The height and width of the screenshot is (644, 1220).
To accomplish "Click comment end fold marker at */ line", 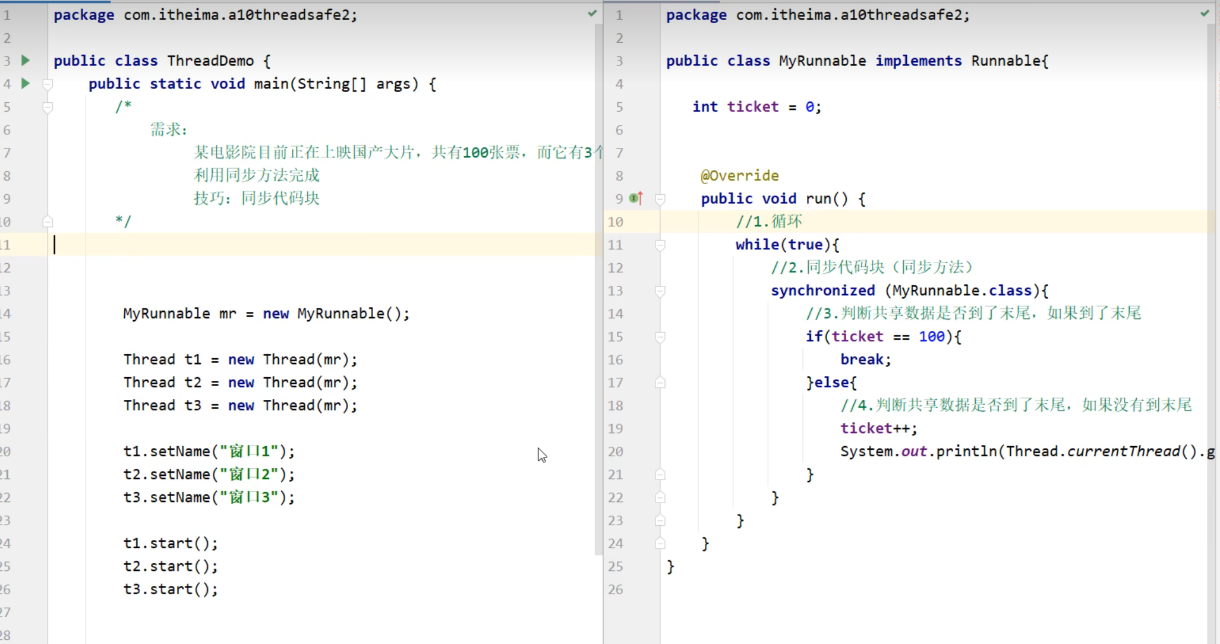I will click(48, 222).
